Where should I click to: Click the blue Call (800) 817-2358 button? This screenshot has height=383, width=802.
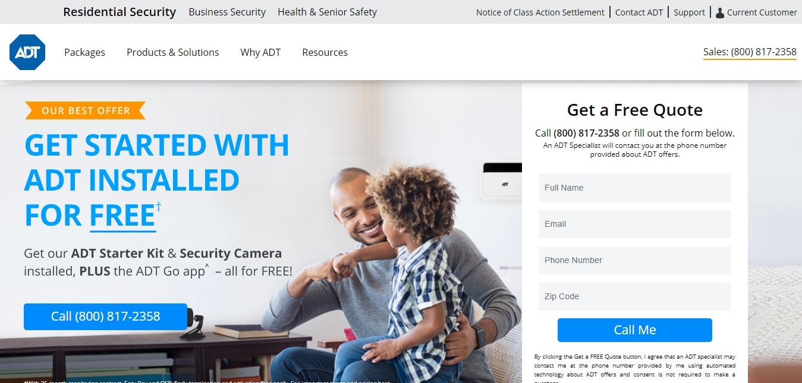pyautogui.click(x=105, y=316)
